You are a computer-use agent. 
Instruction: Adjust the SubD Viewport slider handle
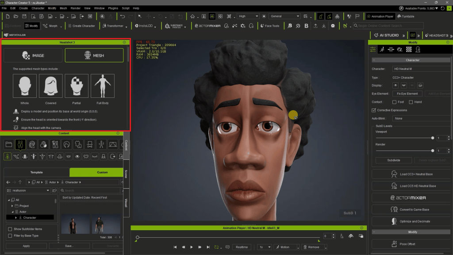pyautogui.click(x=433, y=138)
